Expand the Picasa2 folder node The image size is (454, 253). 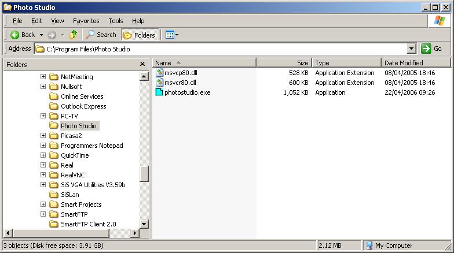(43, 135)
